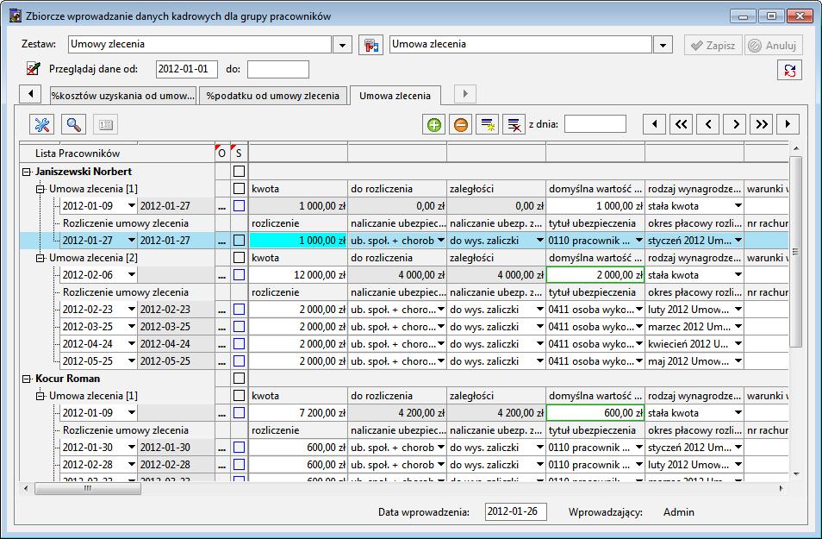Collapse the Kocur Roman tree node
The width and height of the screenshot is (822, 539).
[27, 379]
